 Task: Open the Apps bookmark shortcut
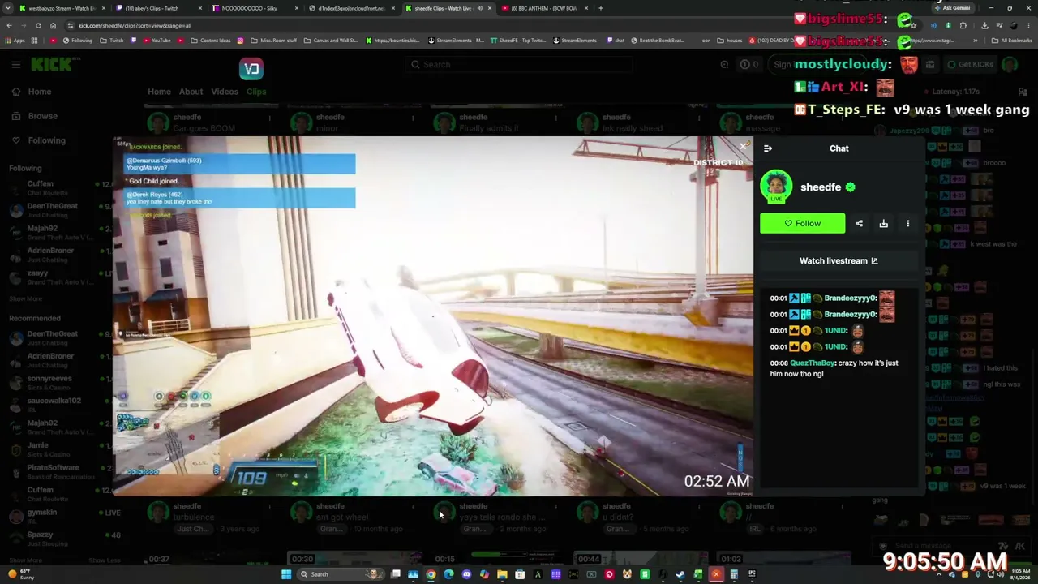(x=16, y=41)
